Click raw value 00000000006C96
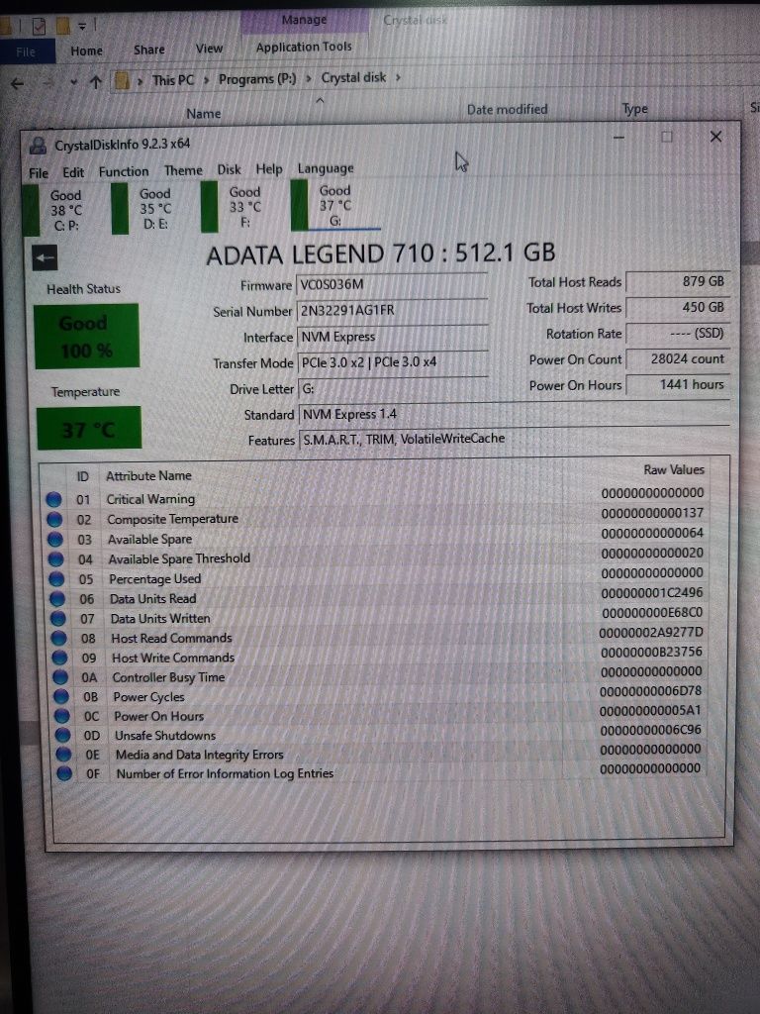Image resolution: width=760 pixels, height=1014 pixels. (x=650, y=730)
